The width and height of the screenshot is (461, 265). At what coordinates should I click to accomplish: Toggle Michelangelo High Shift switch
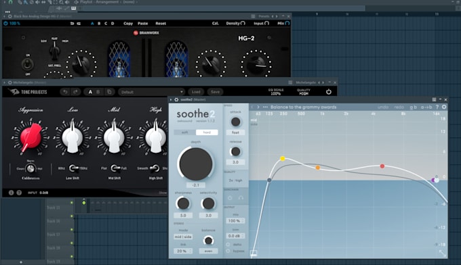(x=155, y=168)
